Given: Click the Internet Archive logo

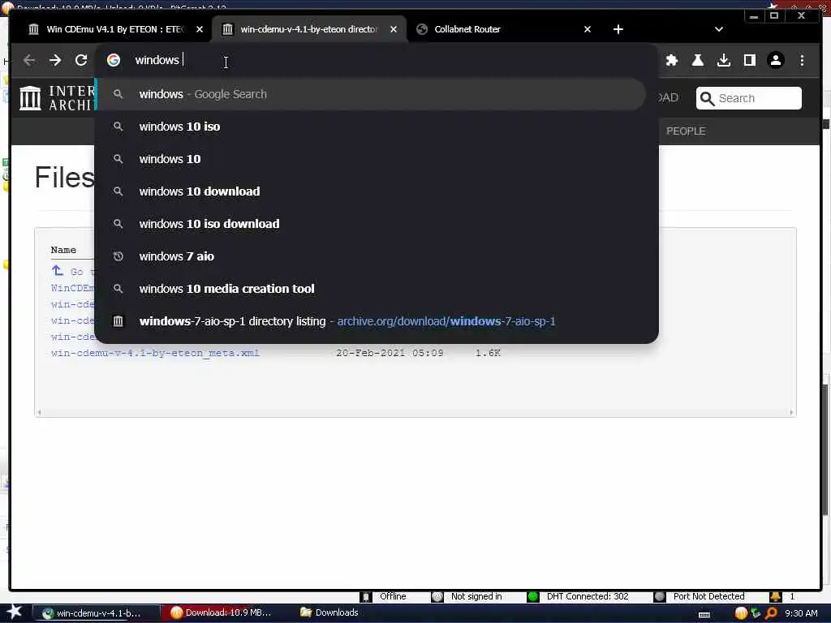Looking at the screenshot, I should [x=56, y=98].
